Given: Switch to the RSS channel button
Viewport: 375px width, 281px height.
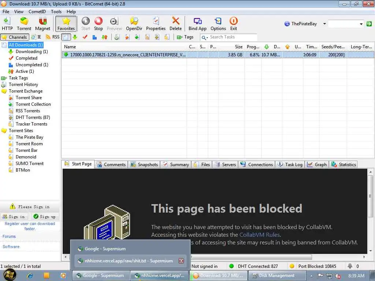Looking at the screenshot, I should 52,37.
